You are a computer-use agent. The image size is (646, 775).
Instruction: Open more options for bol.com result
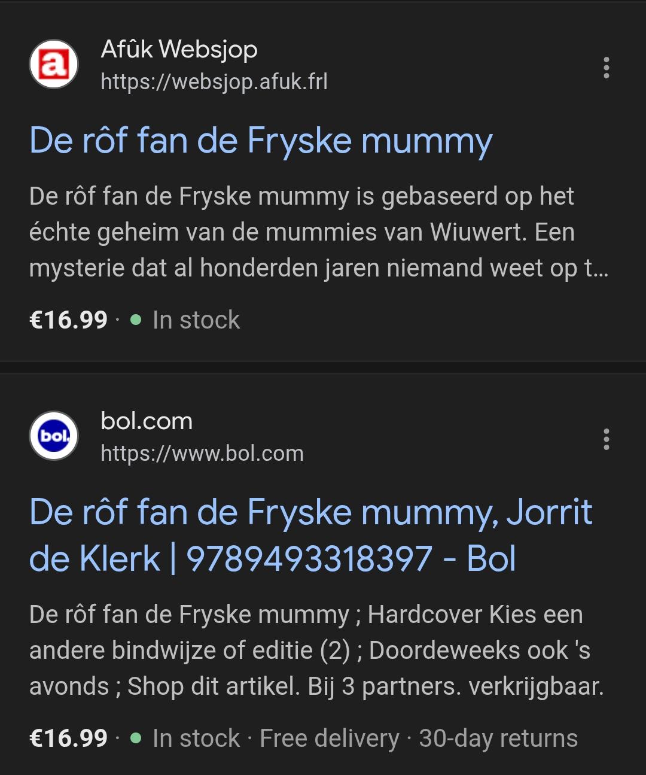pyautogui.click(x=607, y=439)
